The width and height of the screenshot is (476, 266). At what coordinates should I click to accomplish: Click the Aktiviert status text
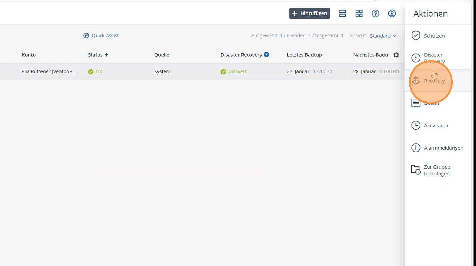click(x=237, y=72)
